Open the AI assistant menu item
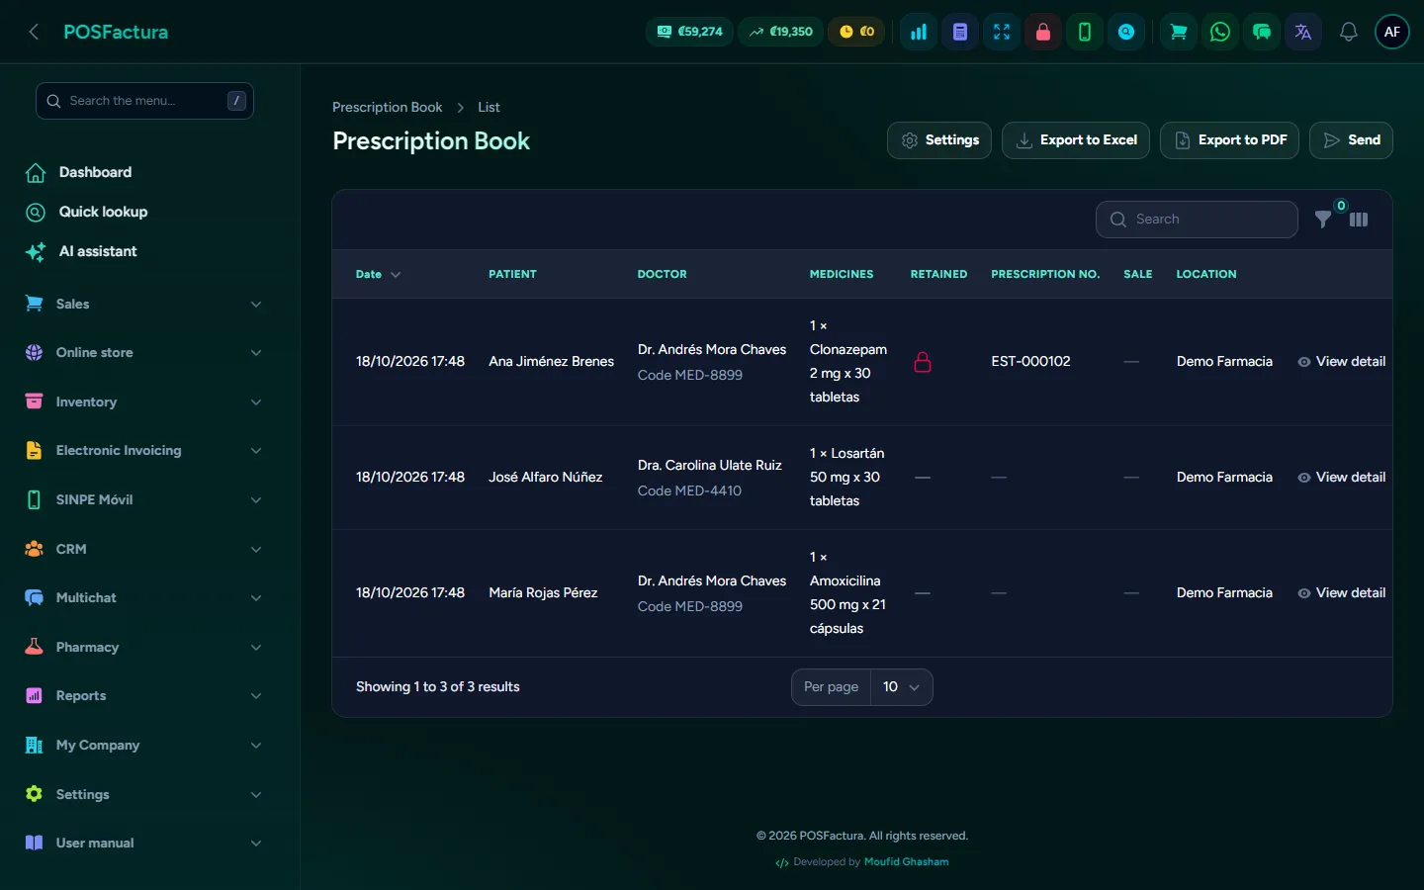Image resolution: width=1424 pixels, height=890 pixels. click(x=98, y=251)
